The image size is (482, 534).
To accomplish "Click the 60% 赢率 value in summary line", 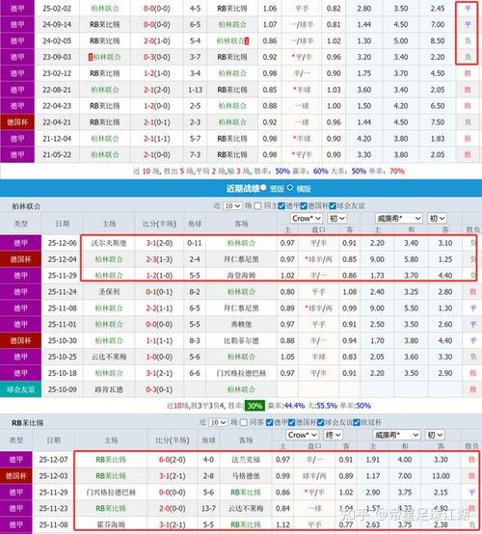I will tap(321, 171).
